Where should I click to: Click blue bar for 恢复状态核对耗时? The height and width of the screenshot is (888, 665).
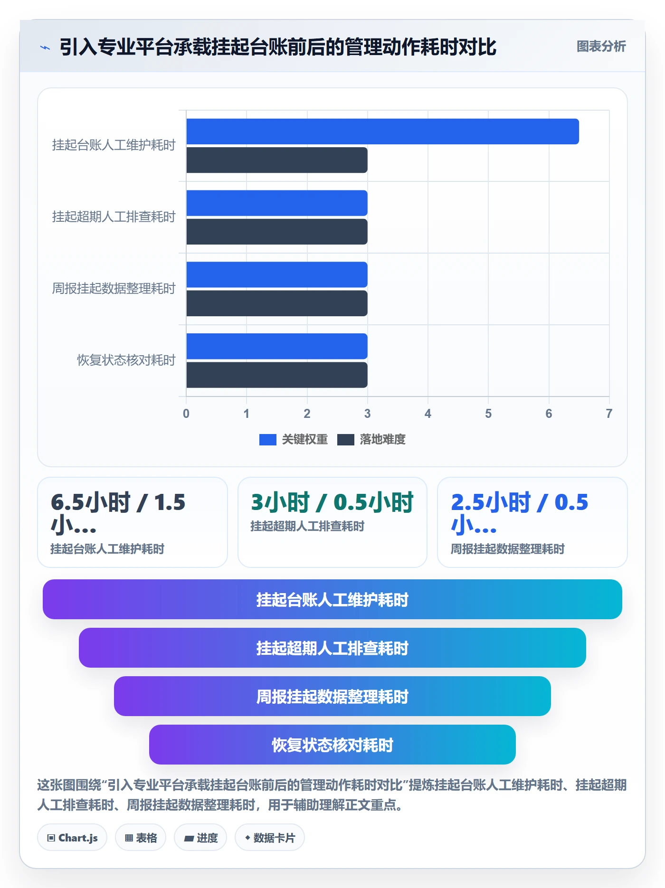coord(277,346)
